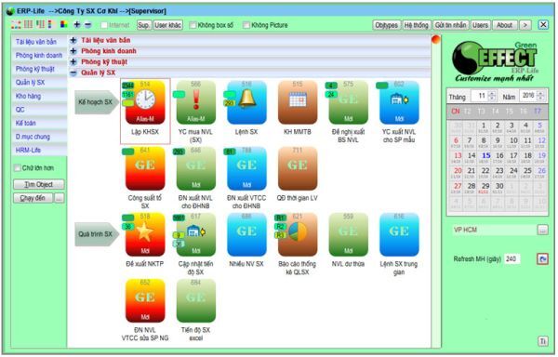This screenshot has height=357, width=558.
Task: Click the Kế hoạch SX arrow label
Action: click(96, 102)
